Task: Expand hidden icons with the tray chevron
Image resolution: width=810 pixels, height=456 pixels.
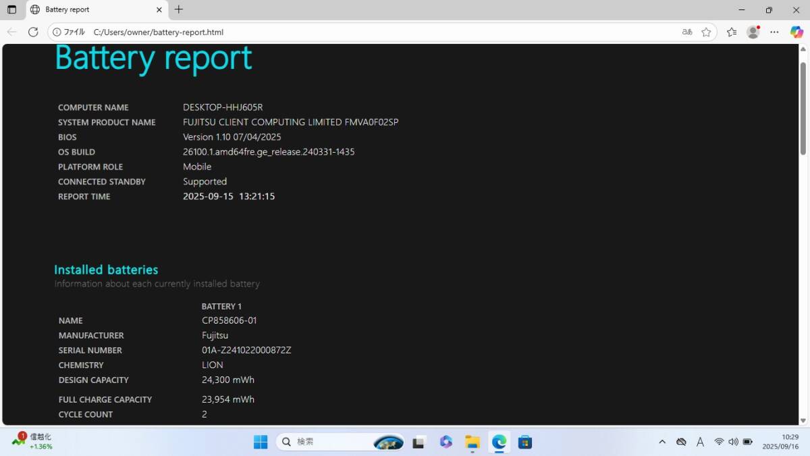Action: pyautogui.click(x=662, y=441)
